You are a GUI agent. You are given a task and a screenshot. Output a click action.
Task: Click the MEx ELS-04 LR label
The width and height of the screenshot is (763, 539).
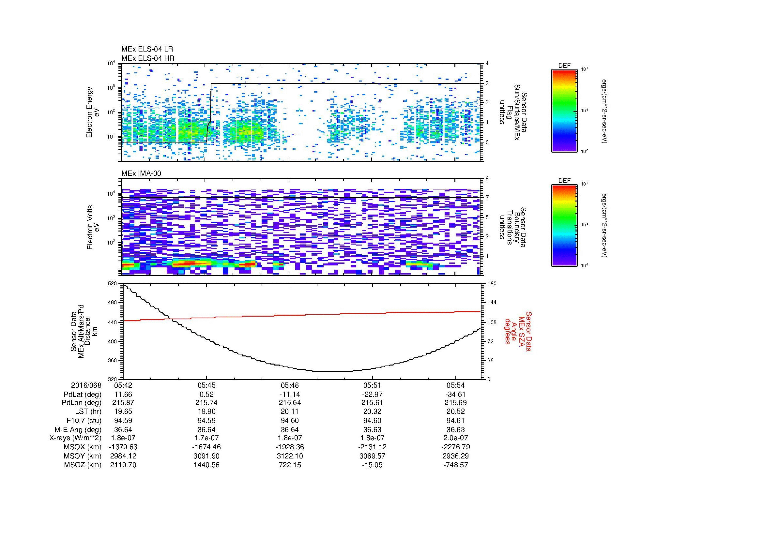pos(147,49)
